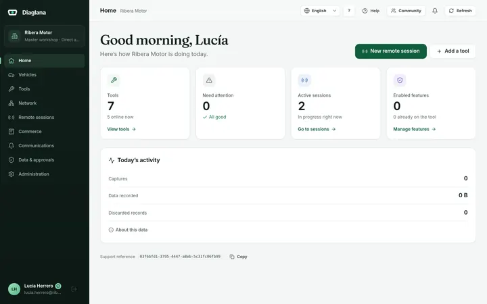Click the notification bell icon
487x304 pixels.
tap(435, 11)
